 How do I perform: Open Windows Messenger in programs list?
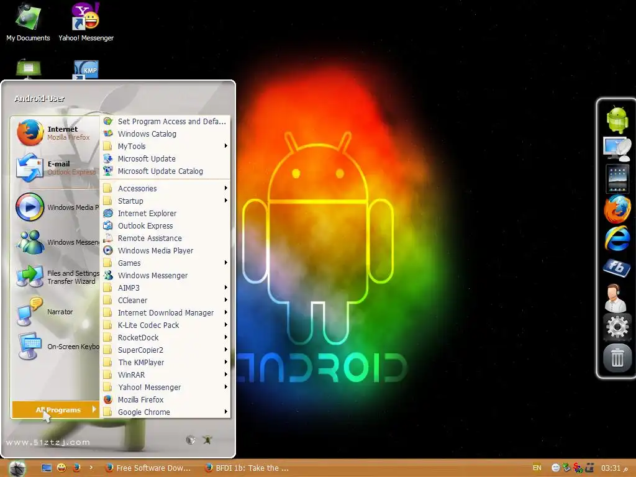[165, 275]
